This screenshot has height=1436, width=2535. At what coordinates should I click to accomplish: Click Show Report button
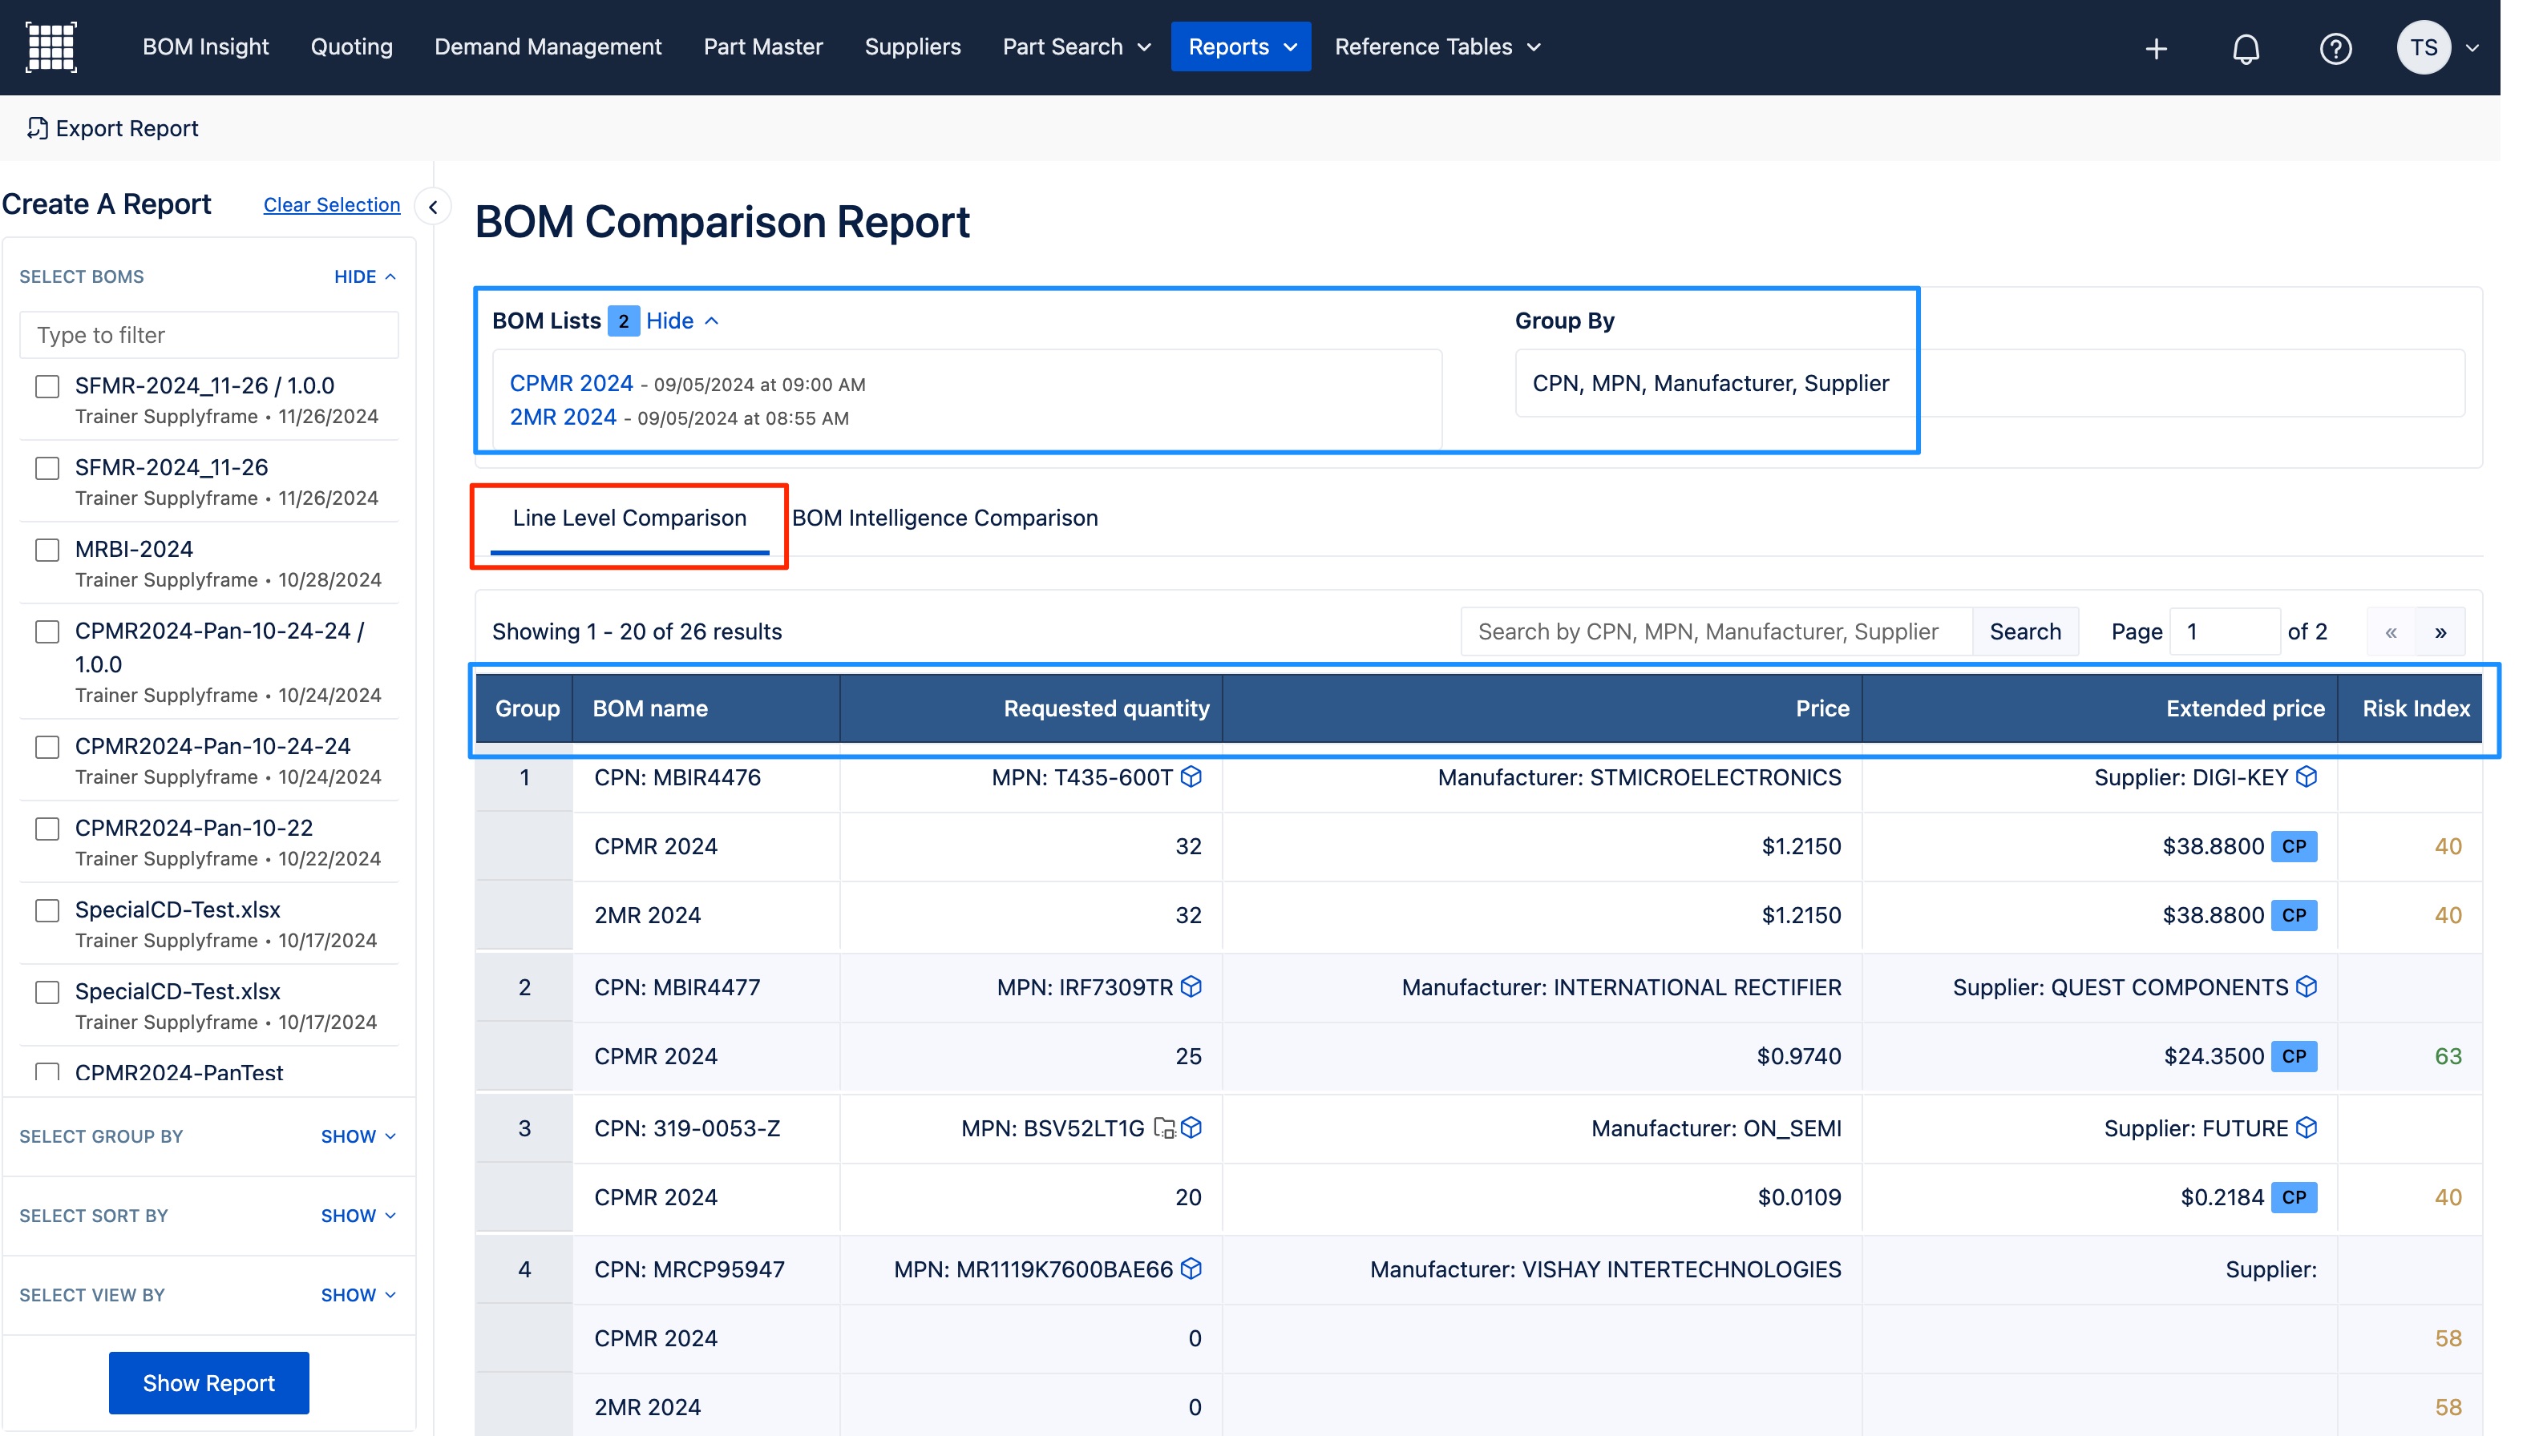pyautogui.click(x=209, y=1383)
